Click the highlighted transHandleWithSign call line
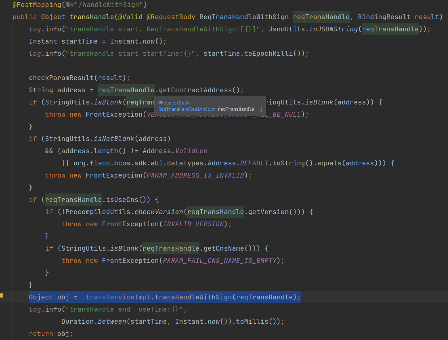 (x=165, y=297)
